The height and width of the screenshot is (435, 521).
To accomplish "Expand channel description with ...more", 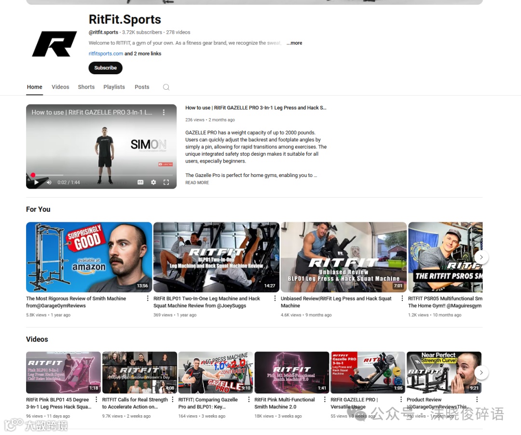I will click(294, 43).
